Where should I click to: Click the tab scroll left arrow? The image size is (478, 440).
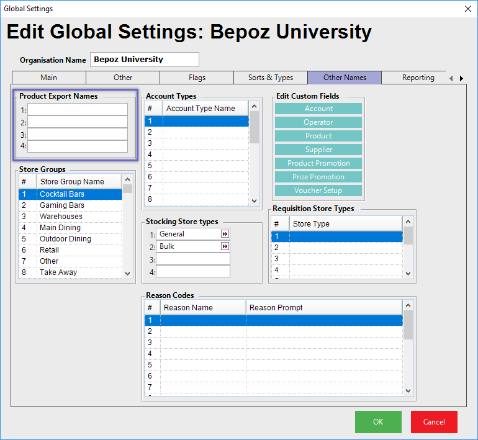[451, 78]
